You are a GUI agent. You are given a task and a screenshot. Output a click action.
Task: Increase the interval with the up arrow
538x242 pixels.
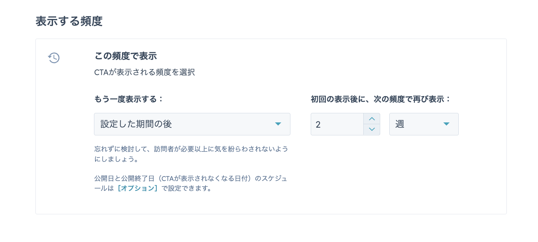coord(372,119)
